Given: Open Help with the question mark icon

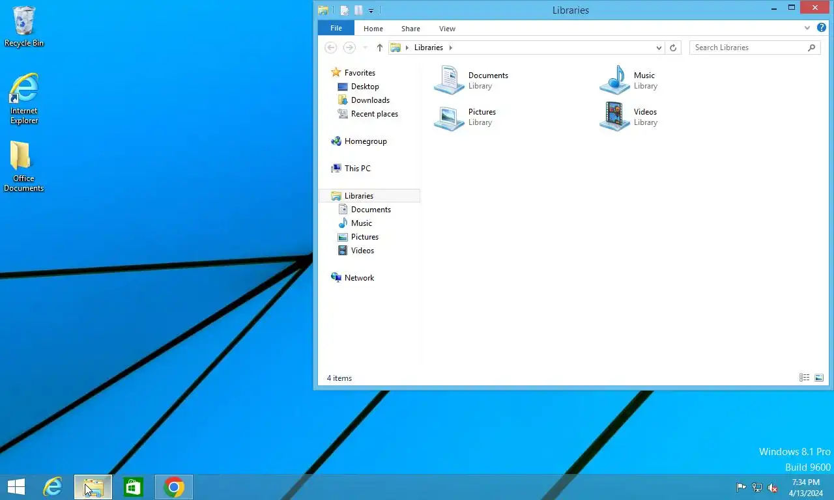Looking at the screenshot, I should click(822, 28).
